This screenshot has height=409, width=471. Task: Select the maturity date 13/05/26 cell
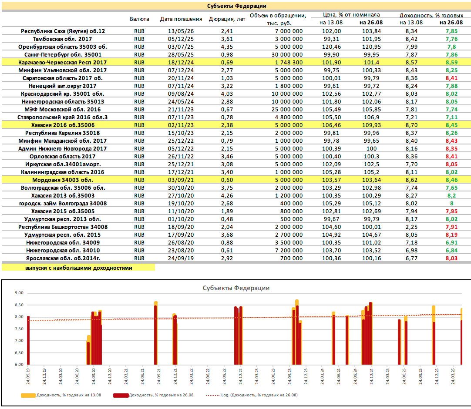pyautogui.click(x=181, y=31)
